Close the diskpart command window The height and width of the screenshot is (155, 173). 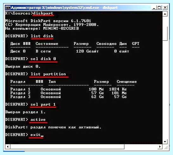(x=165, y=8)
